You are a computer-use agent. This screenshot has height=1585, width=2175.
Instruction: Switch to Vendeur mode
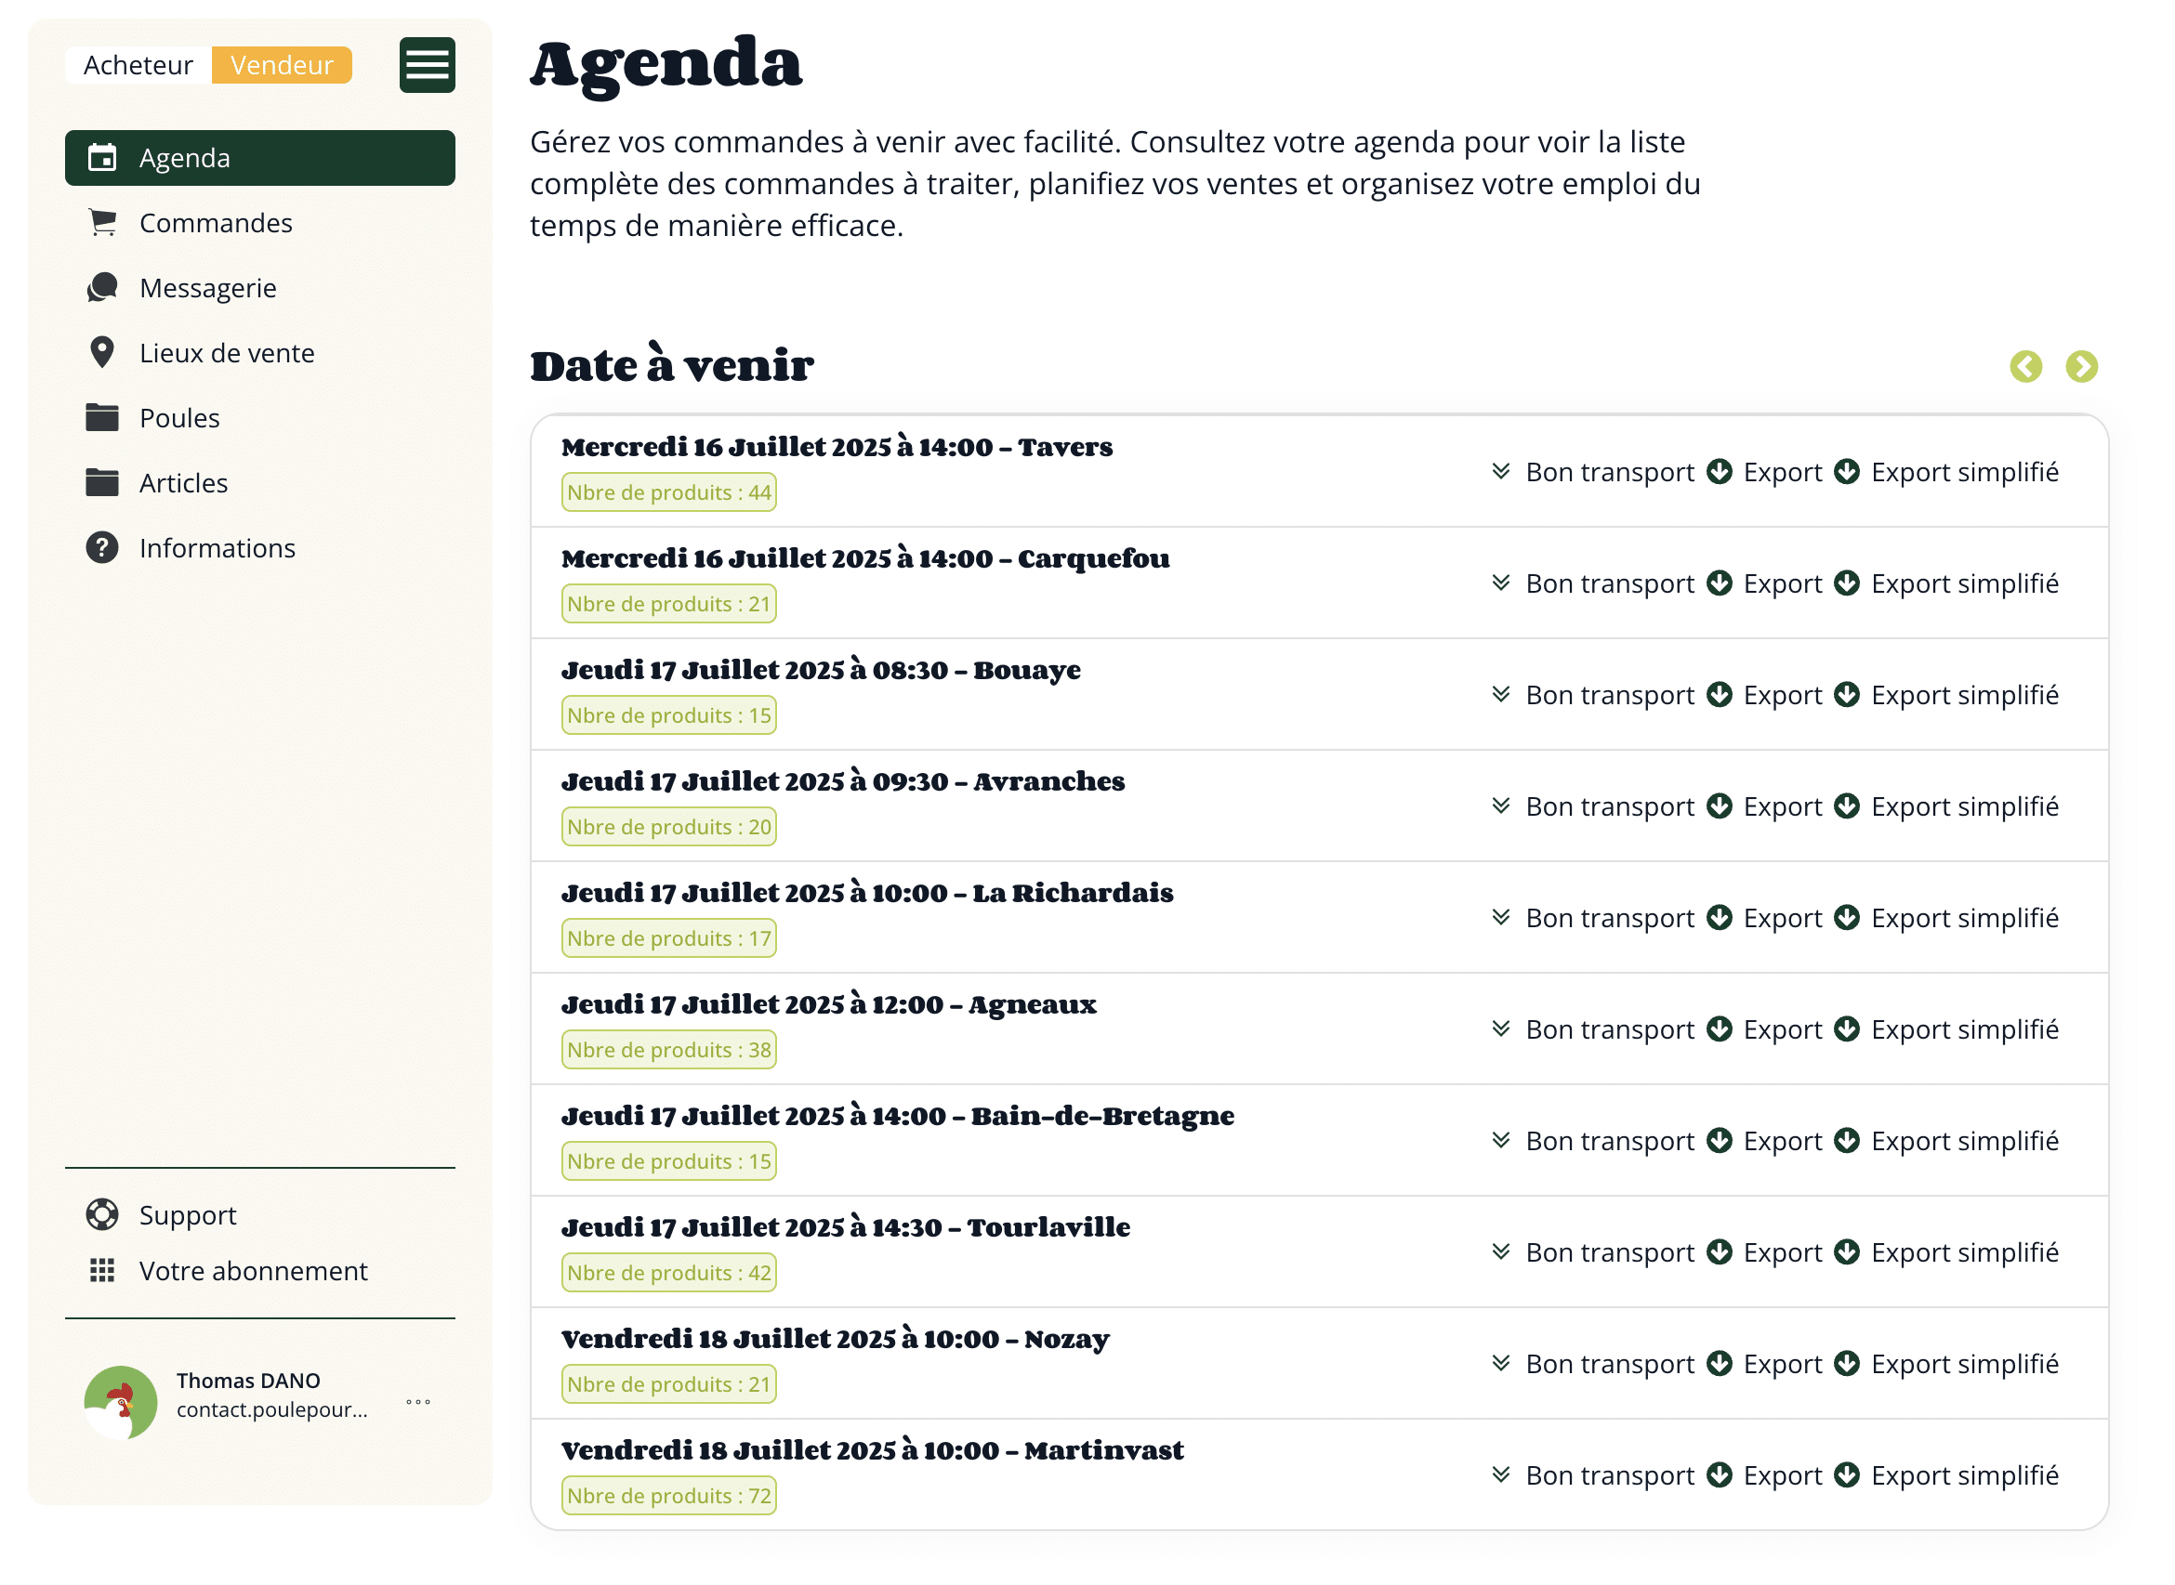[283, 65]
